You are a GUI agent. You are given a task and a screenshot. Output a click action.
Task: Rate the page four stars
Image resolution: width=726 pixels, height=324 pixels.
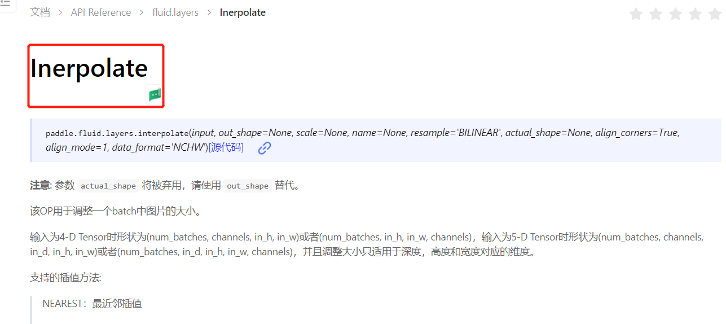click(x=695, y=14)
